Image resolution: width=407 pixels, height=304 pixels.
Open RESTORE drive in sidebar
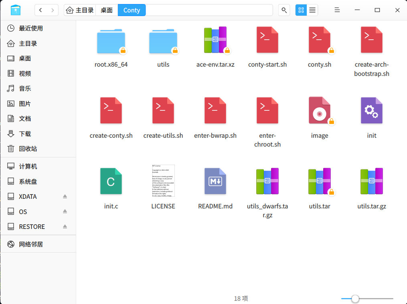tap(38, 227)
